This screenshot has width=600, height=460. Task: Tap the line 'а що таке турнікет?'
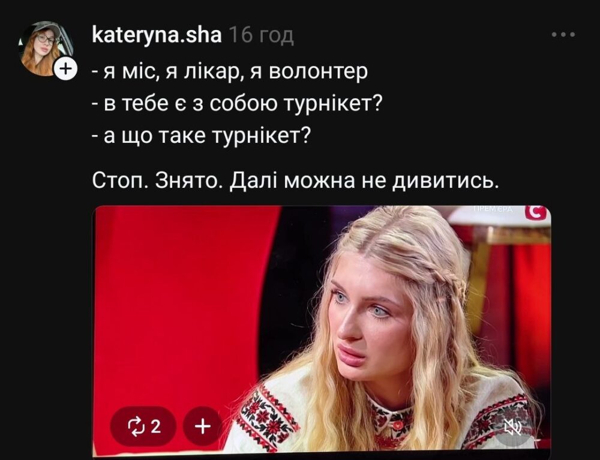pos(200,136)
